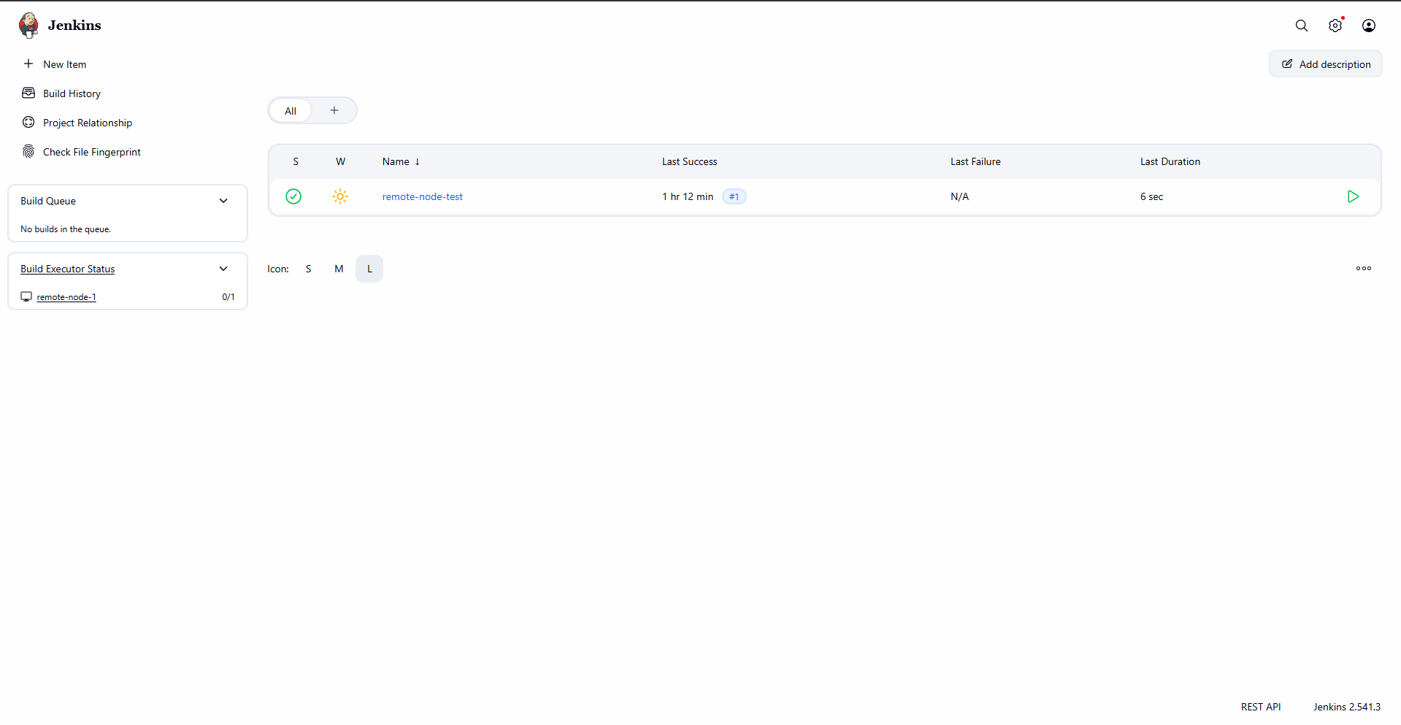This screenshot has height=725, width=1401.
Task: Click the green success status icon
Action: pos(293,196)
